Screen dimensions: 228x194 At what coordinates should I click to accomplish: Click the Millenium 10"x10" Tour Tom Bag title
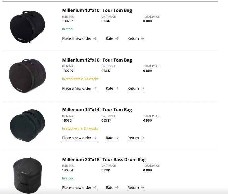click(97, 10)
